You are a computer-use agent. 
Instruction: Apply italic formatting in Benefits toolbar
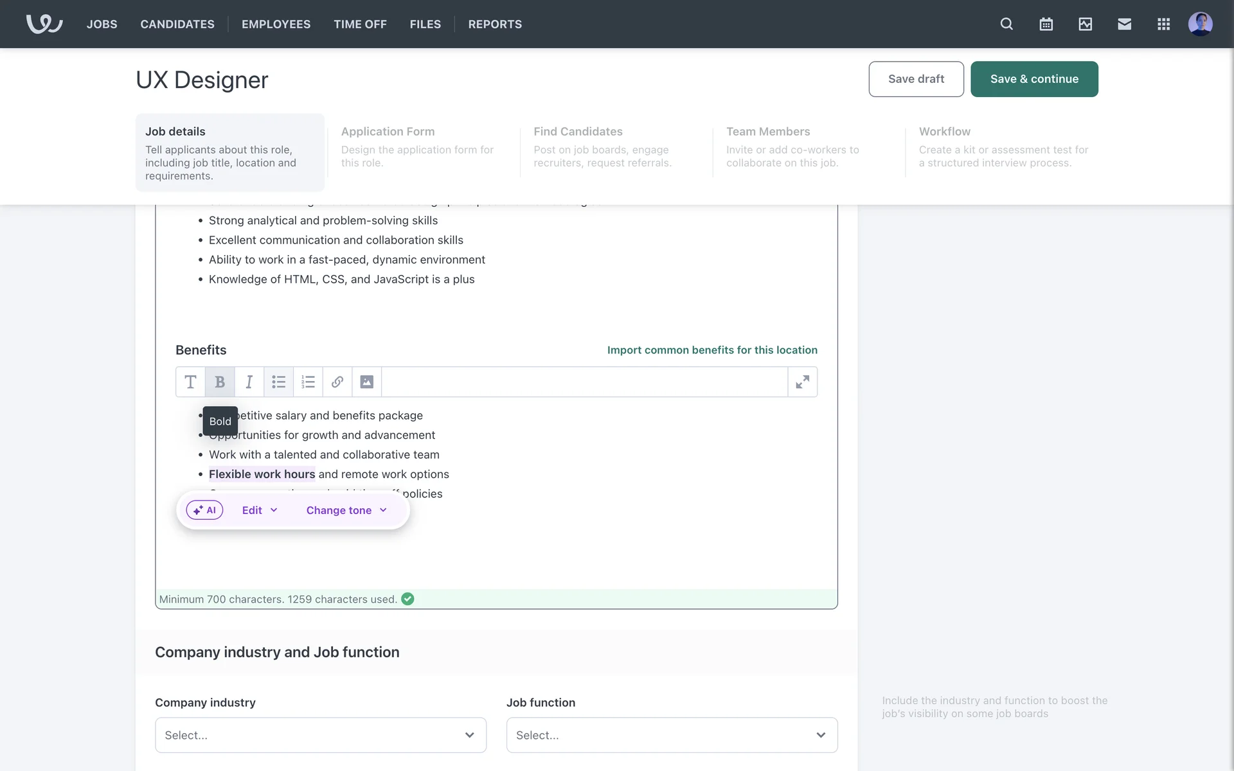click(249, 382)
